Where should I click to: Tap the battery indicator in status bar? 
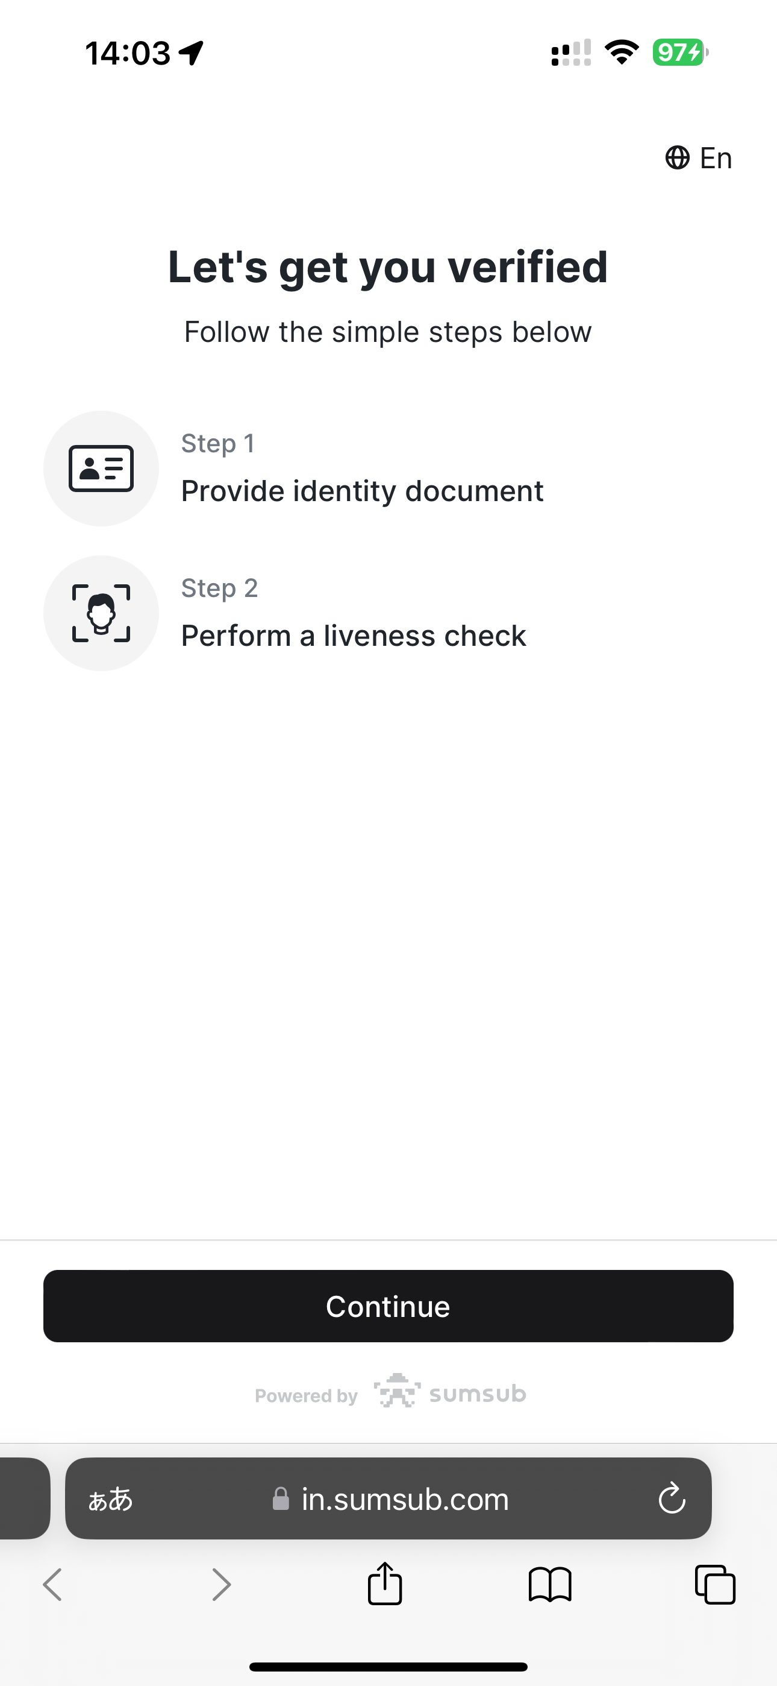tap(680, 52)
